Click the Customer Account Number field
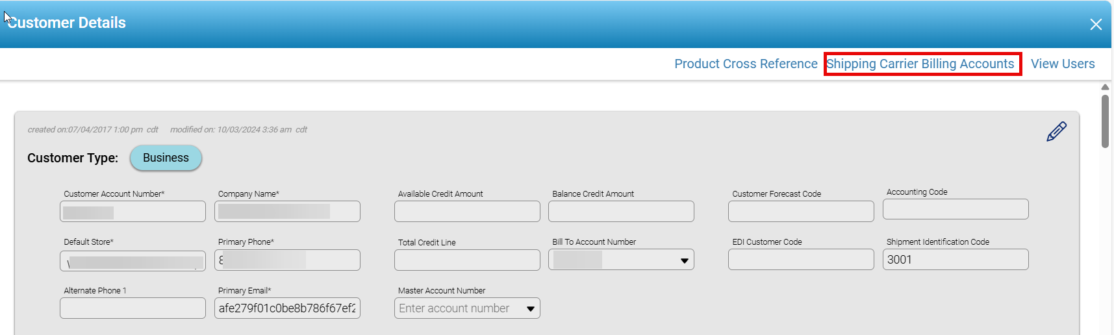 (133, 212)
